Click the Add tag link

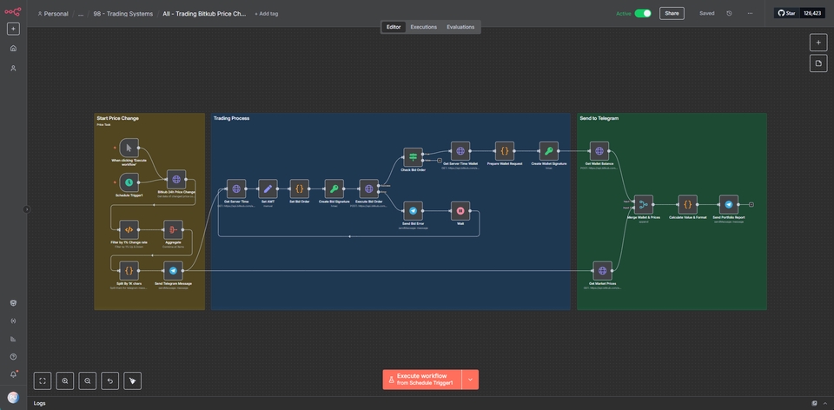[267, 14]
